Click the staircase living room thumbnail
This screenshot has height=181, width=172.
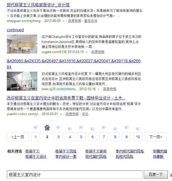click(x=22, y=81)
